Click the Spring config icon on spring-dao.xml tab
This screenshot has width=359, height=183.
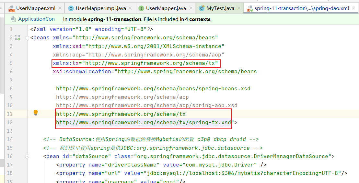(250, 8)
